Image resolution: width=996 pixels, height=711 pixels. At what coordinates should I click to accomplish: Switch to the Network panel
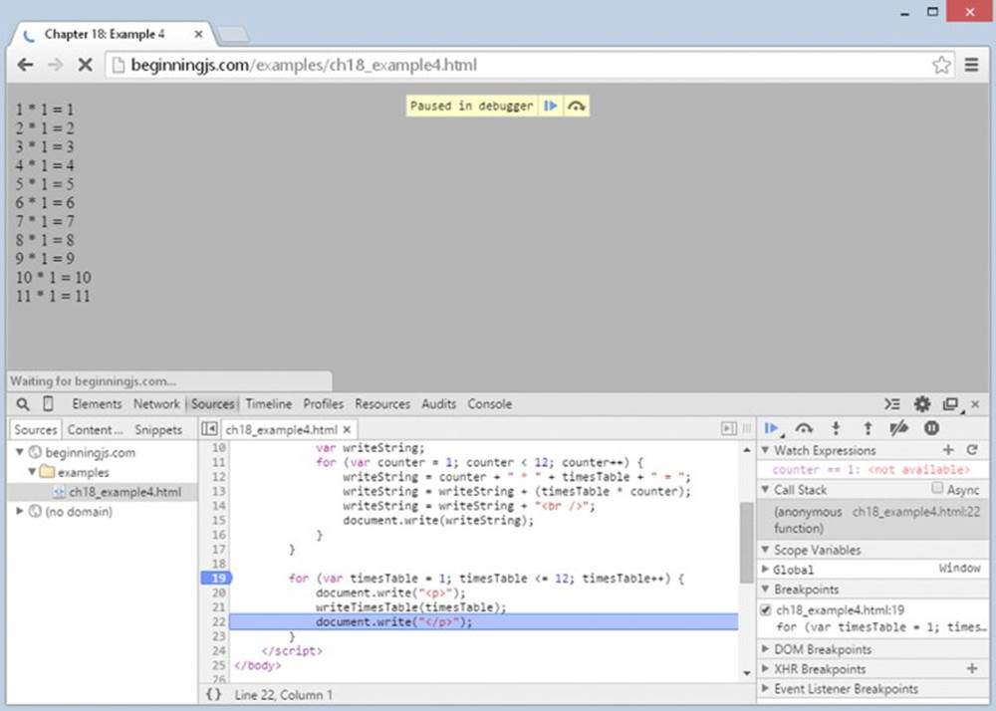[156, 403]
